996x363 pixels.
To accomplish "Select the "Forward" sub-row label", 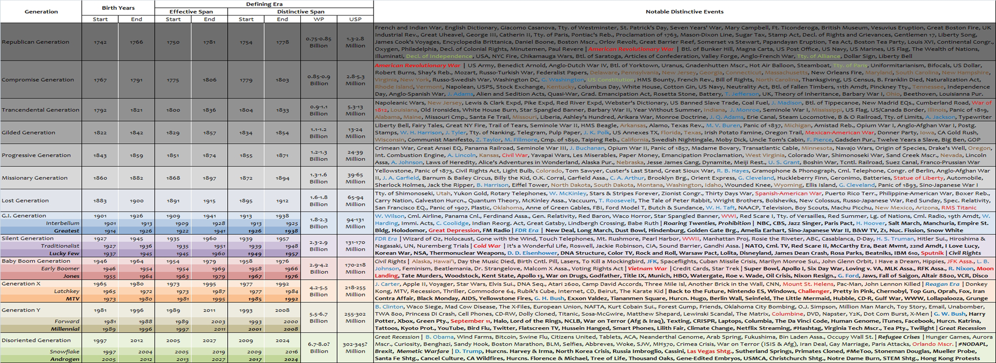I will pos(41,322).
